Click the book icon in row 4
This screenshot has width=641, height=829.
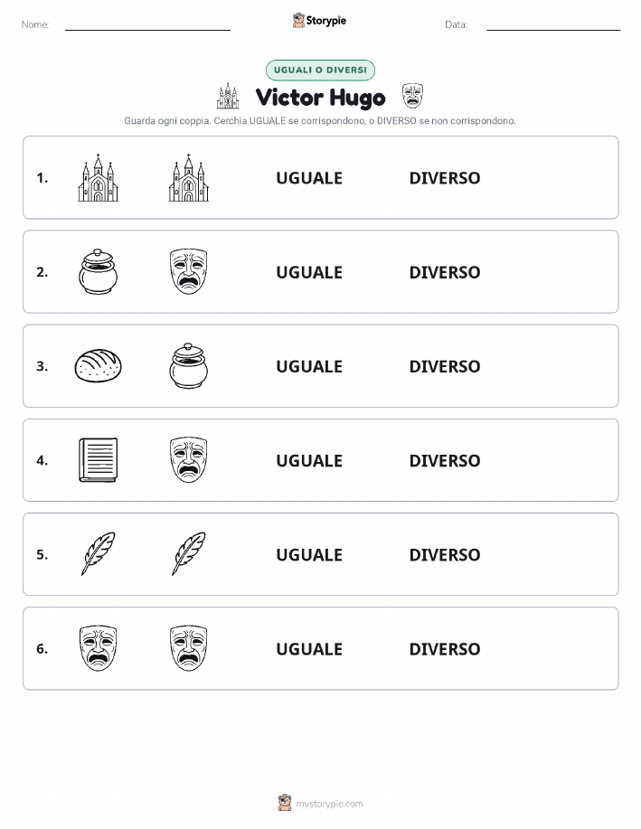[99, 460]
